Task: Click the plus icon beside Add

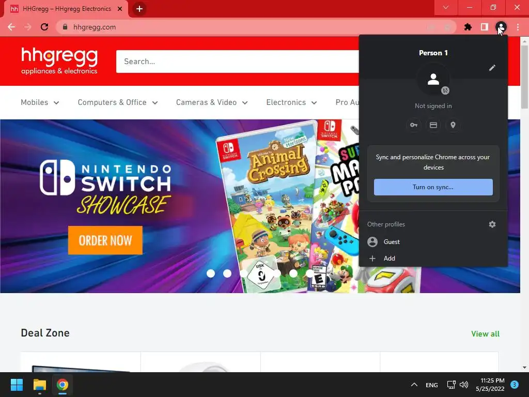Action: [372, 258]
